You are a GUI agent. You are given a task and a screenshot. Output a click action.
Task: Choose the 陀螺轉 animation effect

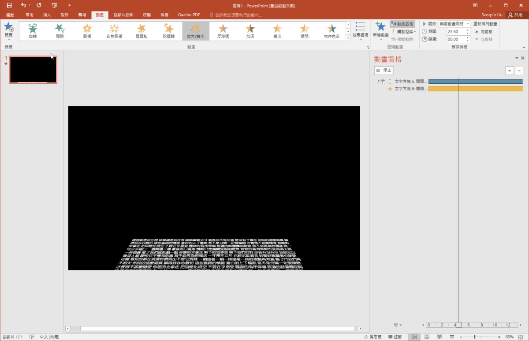point(168,31)
